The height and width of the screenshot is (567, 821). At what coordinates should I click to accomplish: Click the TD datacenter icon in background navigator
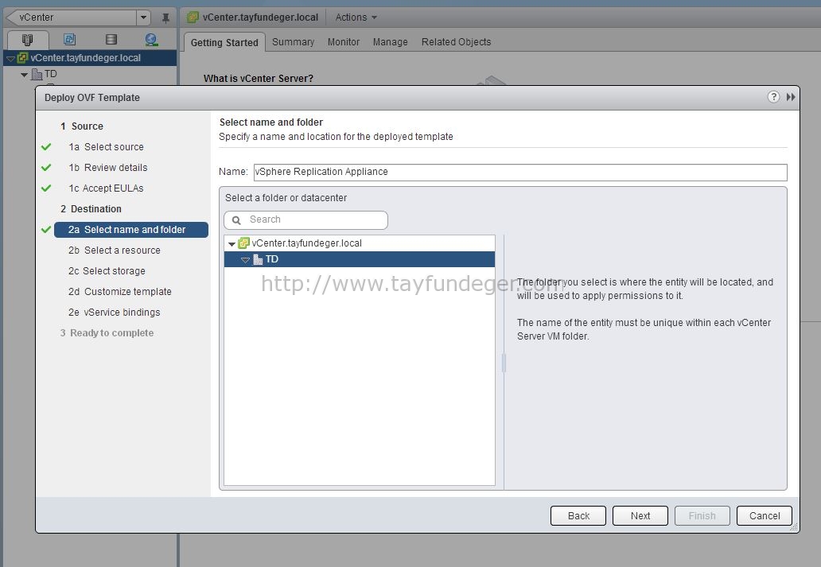pyautogui.click(x=37, y=74)
